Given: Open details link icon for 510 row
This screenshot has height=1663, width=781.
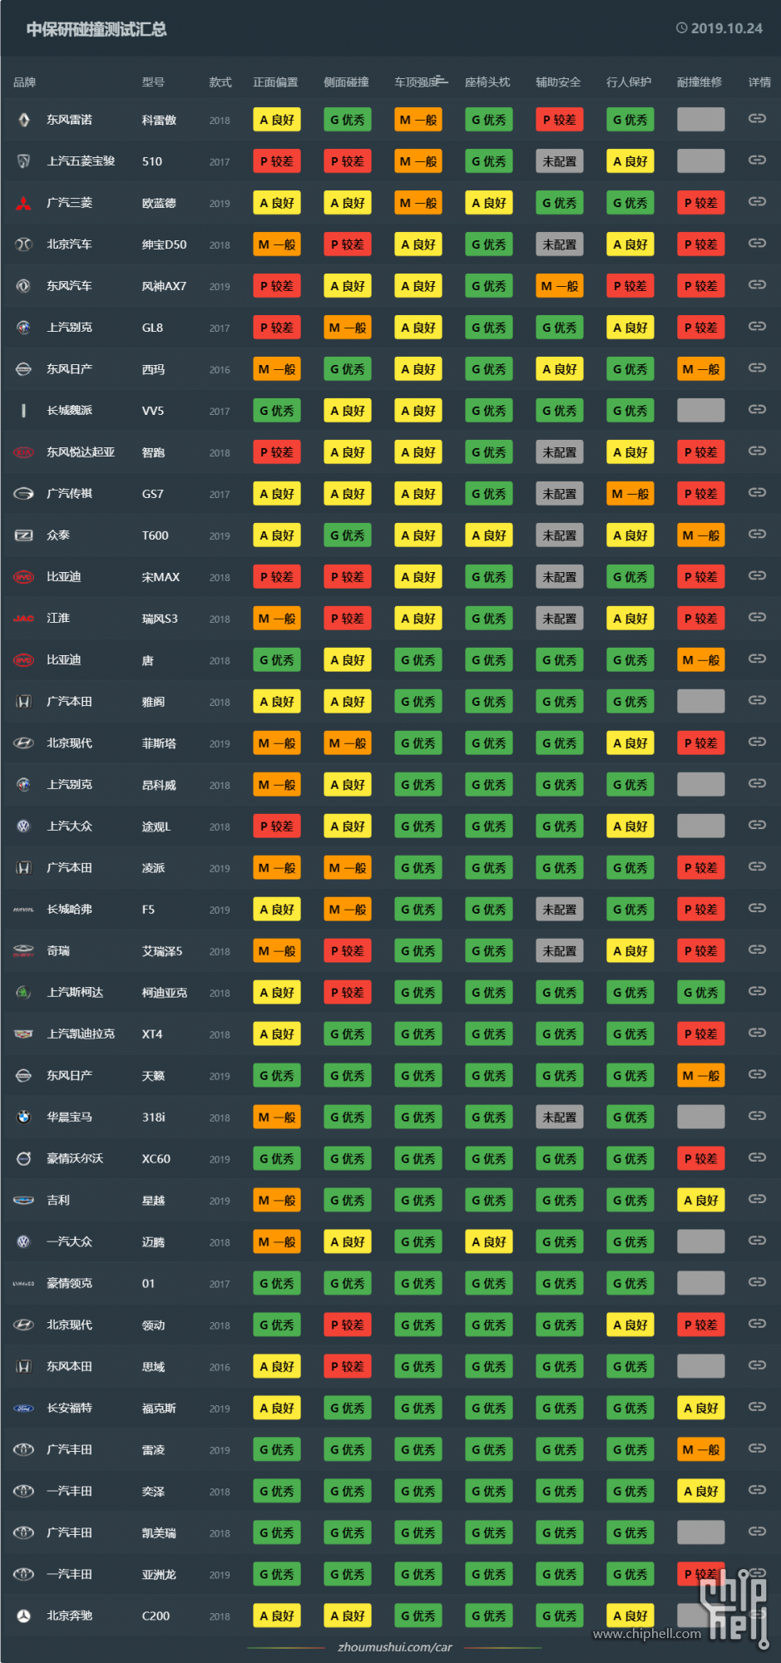Looking at the screenshot, I should click(x=757, y=160).
